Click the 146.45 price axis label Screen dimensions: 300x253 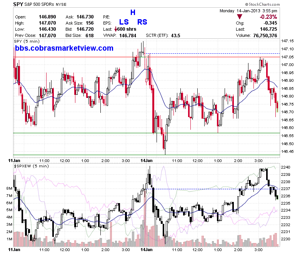(x=287, y=151)
